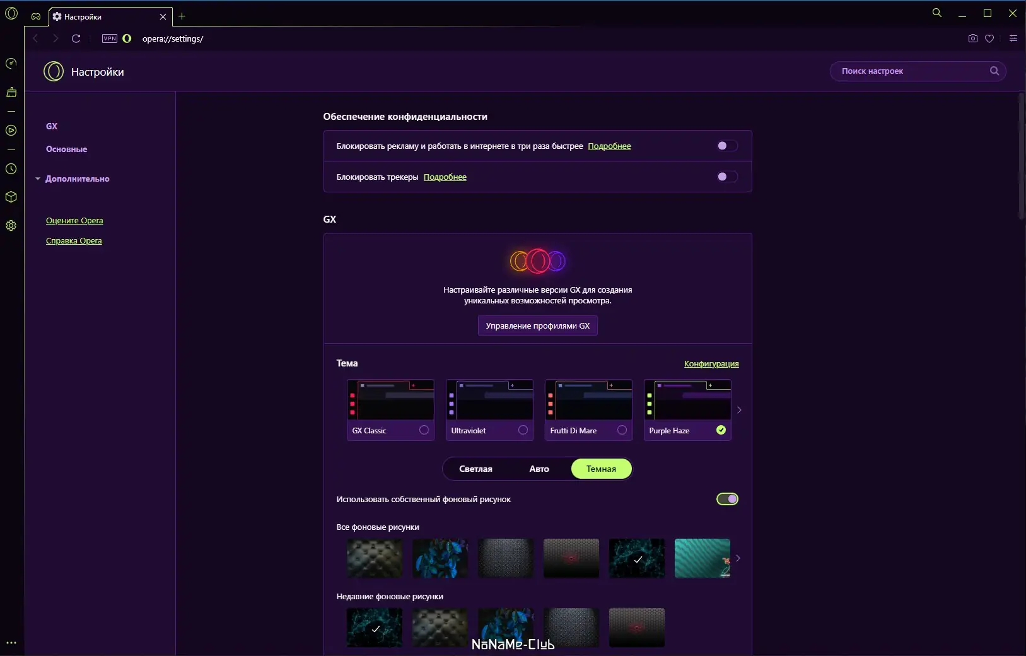Image resolution: width=1026 pixels, height=656 pixels.
Task: Choose the teal striped wallpaper thumbnail
Action: (702, 558)
